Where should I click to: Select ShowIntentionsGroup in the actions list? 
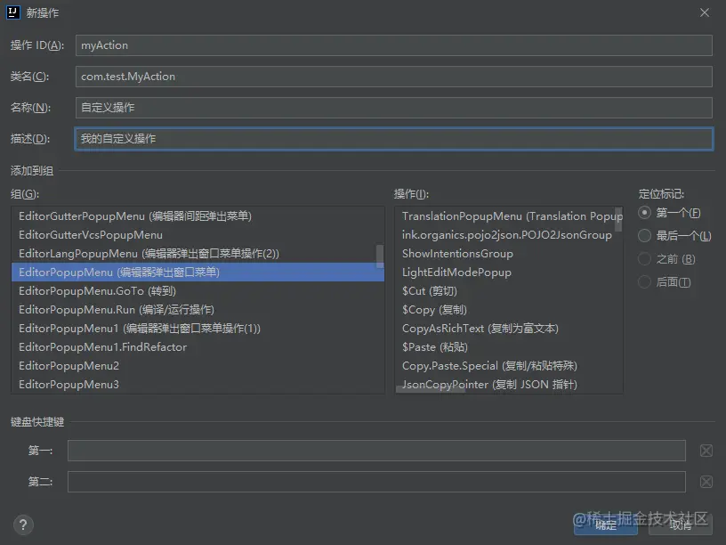click(508, 254)
